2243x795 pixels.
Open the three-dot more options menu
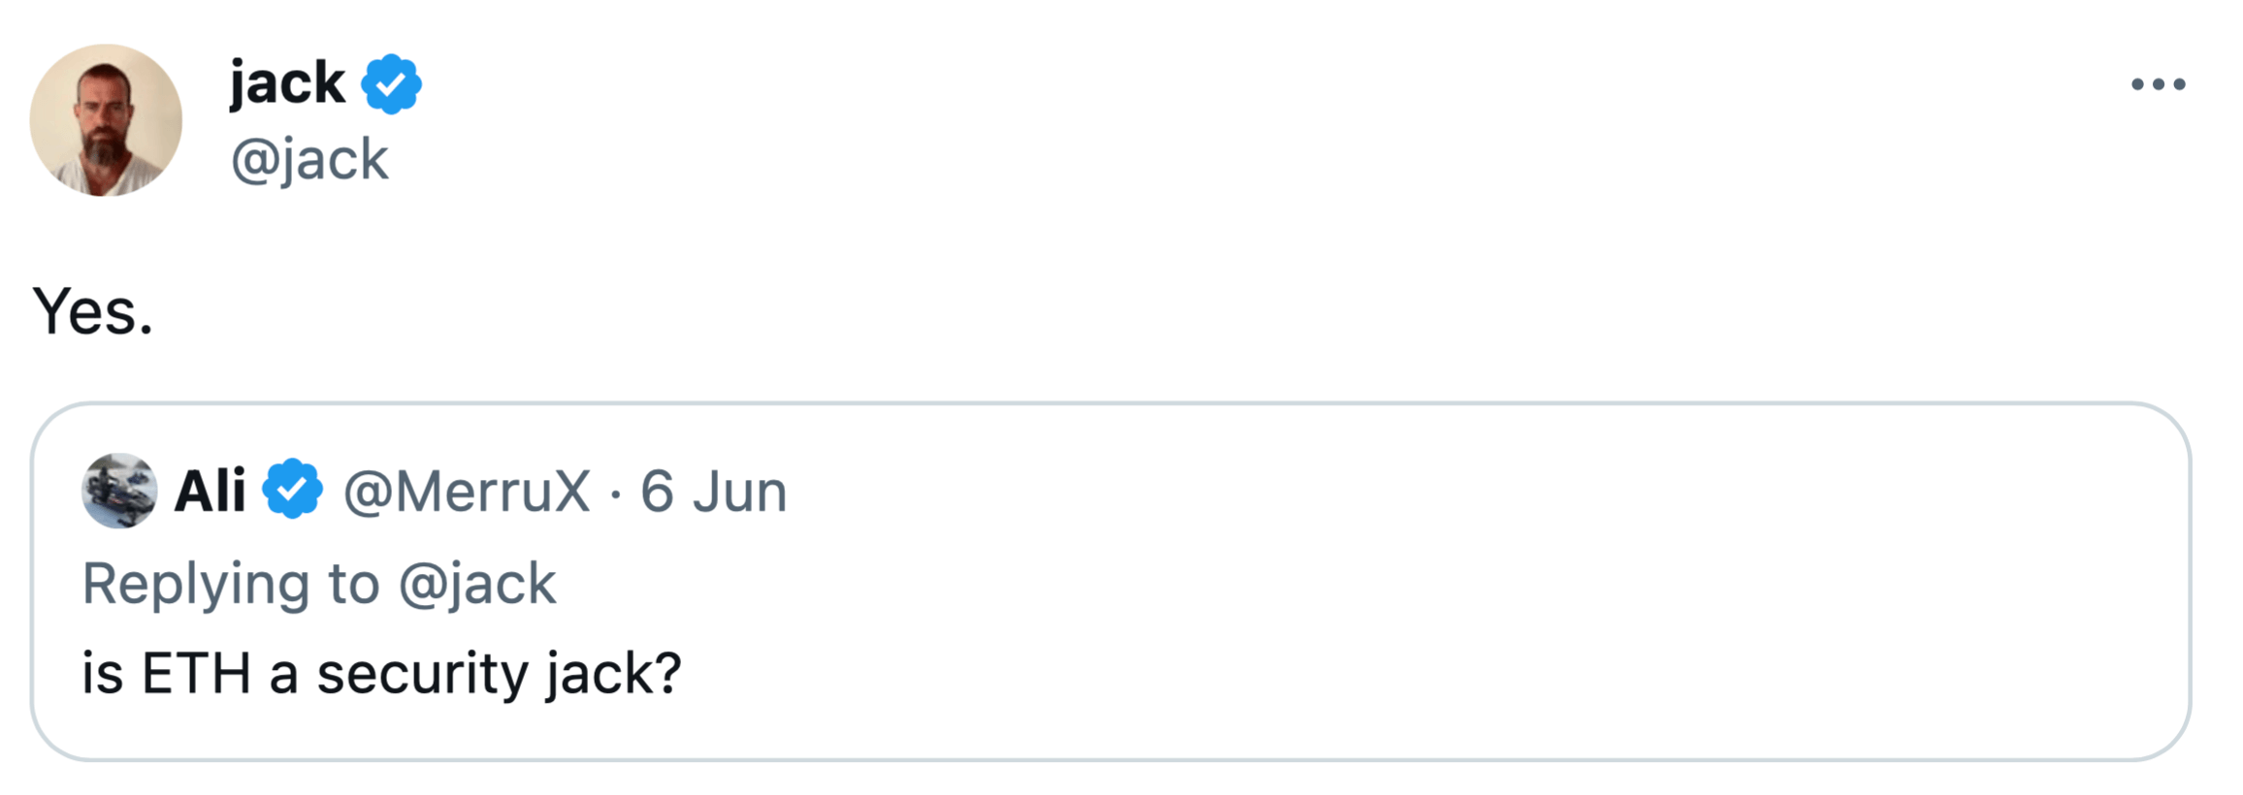2158,84
